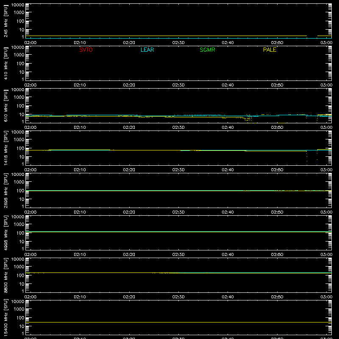Click 02:00 time label below 8800 MHz panel
339x339 pixels.
tap(31, 297)
